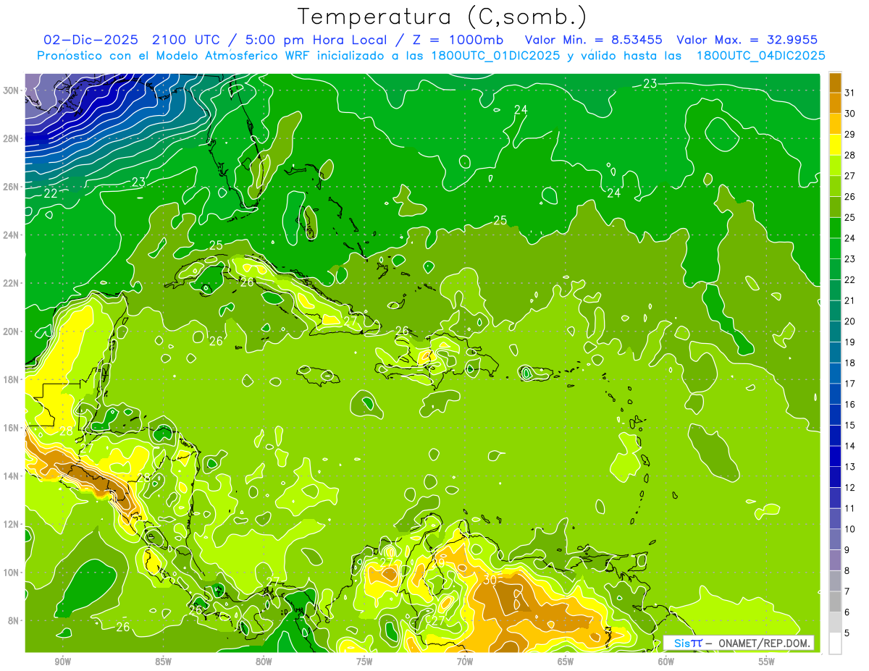The image size is (869, 671).
Task: Click the "1800UTC_04DIC2025" valid-until text
Action: coord(760,56)
